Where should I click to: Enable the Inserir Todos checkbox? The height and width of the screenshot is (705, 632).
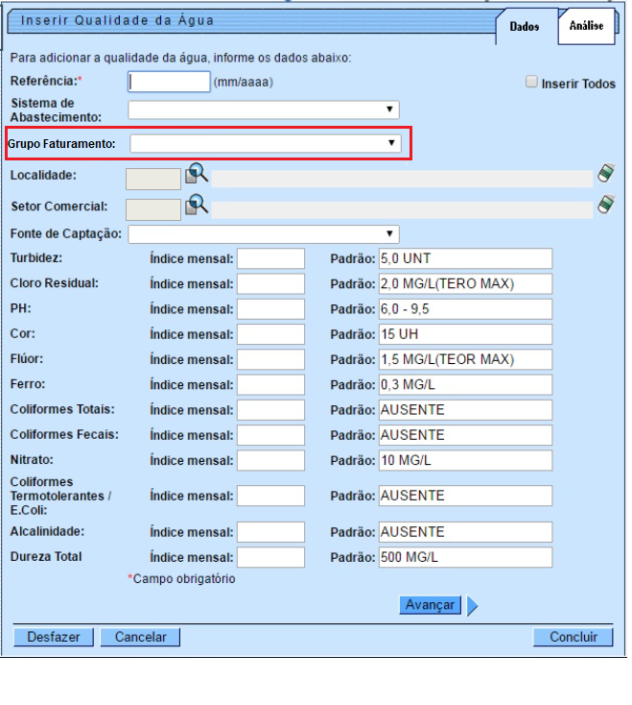click(x=531, y=83)
